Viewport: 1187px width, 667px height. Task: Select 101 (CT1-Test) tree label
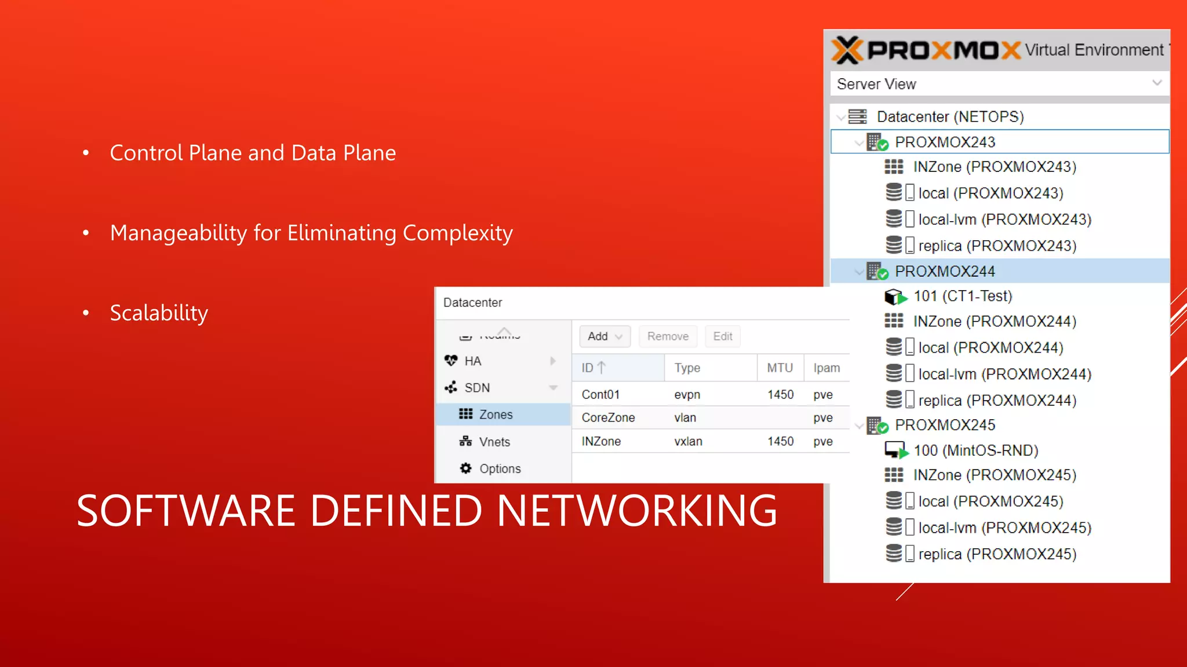[963, 296]
